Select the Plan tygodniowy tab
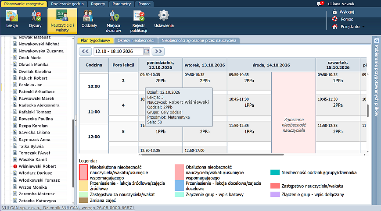Screen dimensions: 381x211 pyautogui.click(x=96, y=40)
